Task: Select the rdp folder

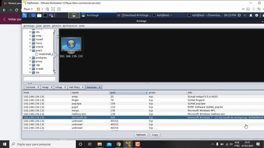Action: 36,65
